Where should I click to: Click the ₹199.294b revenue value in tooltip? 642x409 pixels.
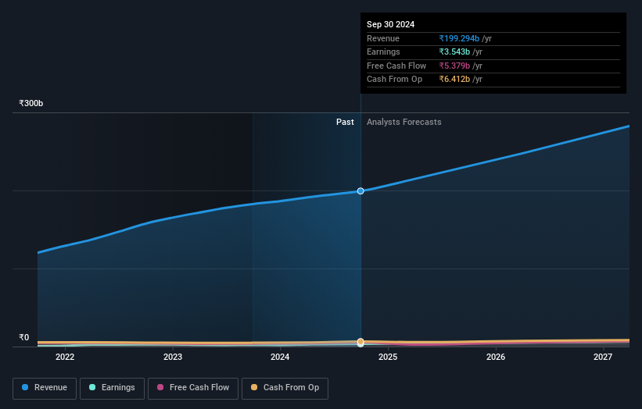coord(459,38)
